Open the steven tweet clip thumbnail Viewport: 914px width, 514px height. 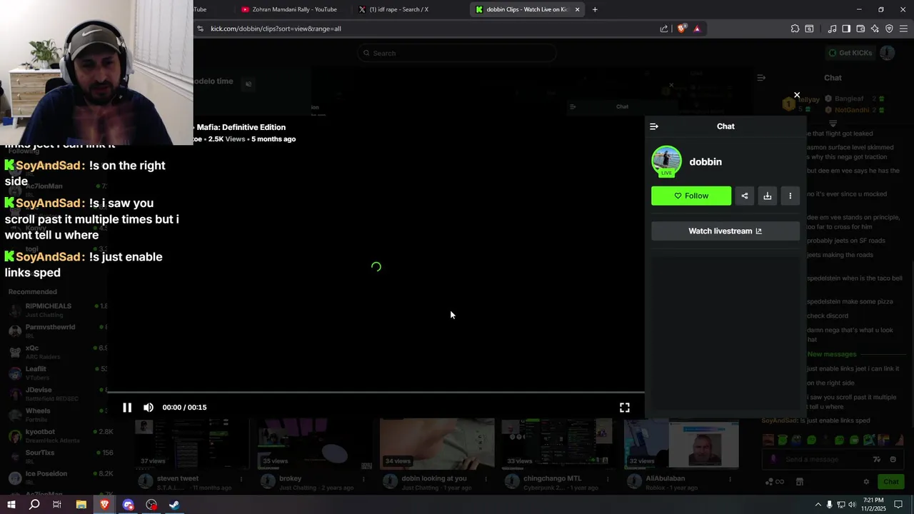click(x=193, y=444)
